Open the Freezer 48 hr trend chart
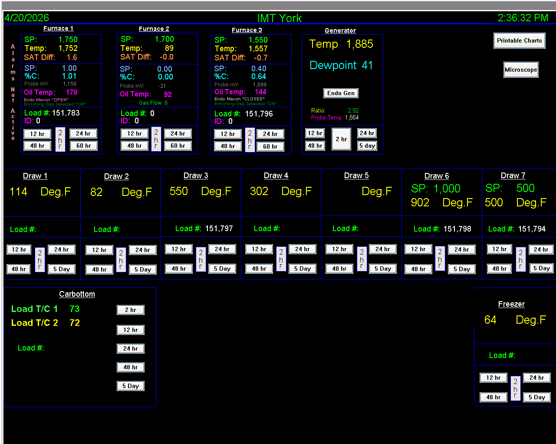This screenshot has height=444, width=556. tap(493, 397)
